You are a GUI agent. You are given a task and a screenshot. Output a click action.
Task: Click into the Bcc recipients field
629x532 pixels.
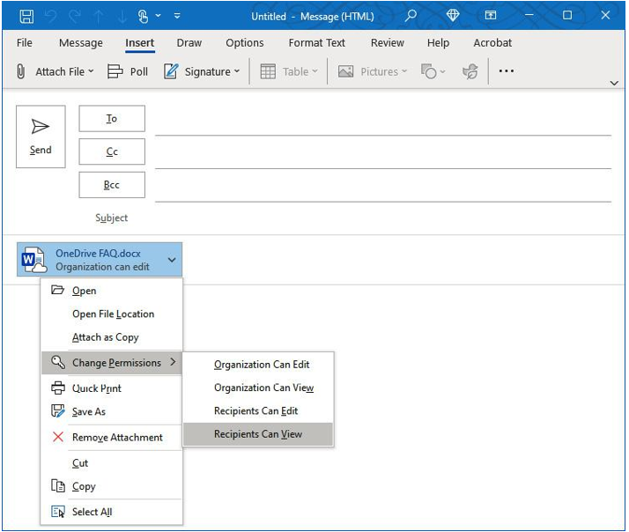point(383,187)
